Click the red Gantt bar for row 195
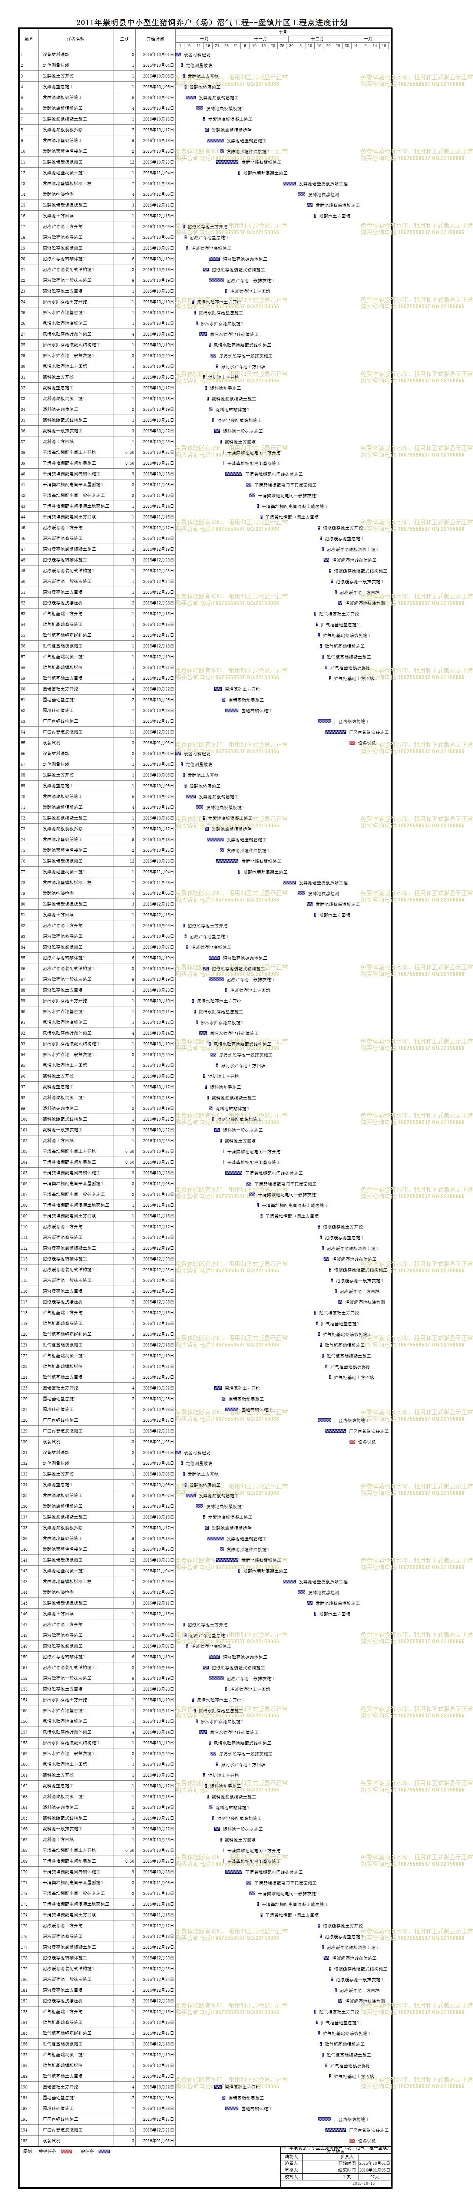Image resolution: width=473 pixels, height=2206 pixels. coord(353,2140)
